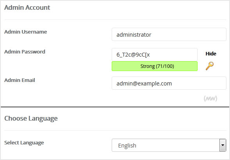Click the green Strong (71/100) strength bar
The image size is (230, 160).
coord(155,66)
